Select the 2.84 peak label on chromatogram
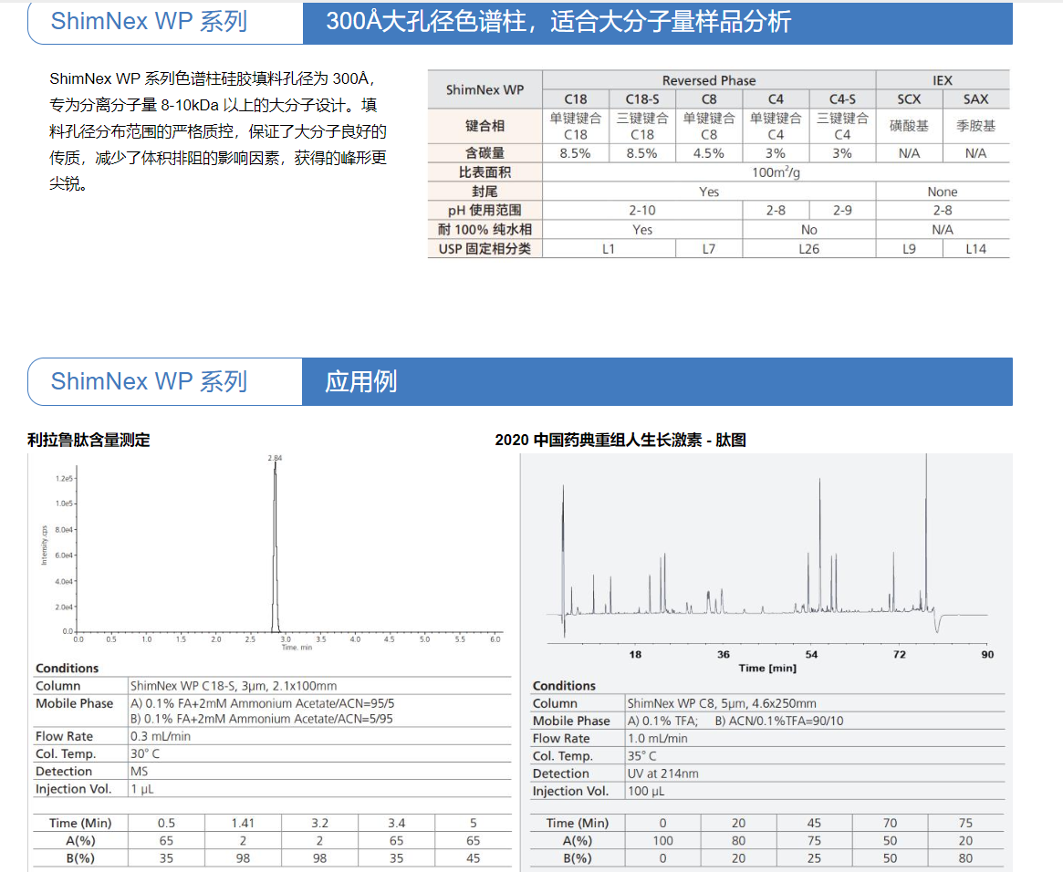 (275, 458)
